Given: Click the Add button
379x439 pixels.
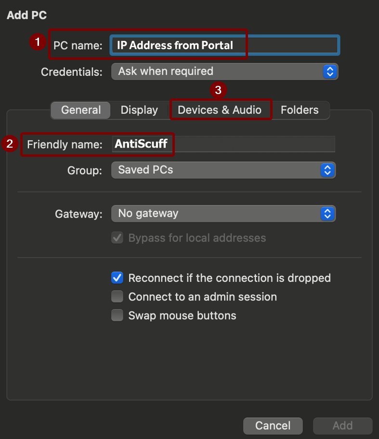Looking at the screenshot, I should point(342,425).
